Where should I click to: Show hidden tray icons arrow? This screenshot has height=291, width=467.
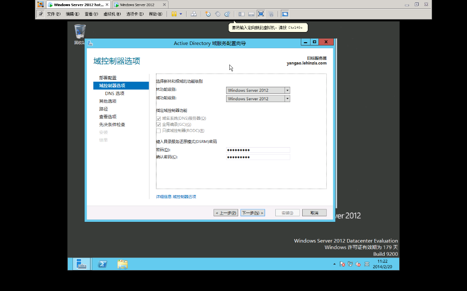coord(334,264)
